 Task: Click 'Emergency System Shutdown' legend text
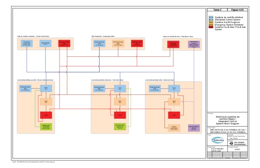click(229, 25)
